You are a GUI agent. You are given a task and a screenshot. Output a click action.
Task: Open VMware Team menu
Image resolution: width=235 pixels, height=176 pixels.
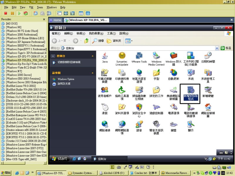click(x=40, y=7)
